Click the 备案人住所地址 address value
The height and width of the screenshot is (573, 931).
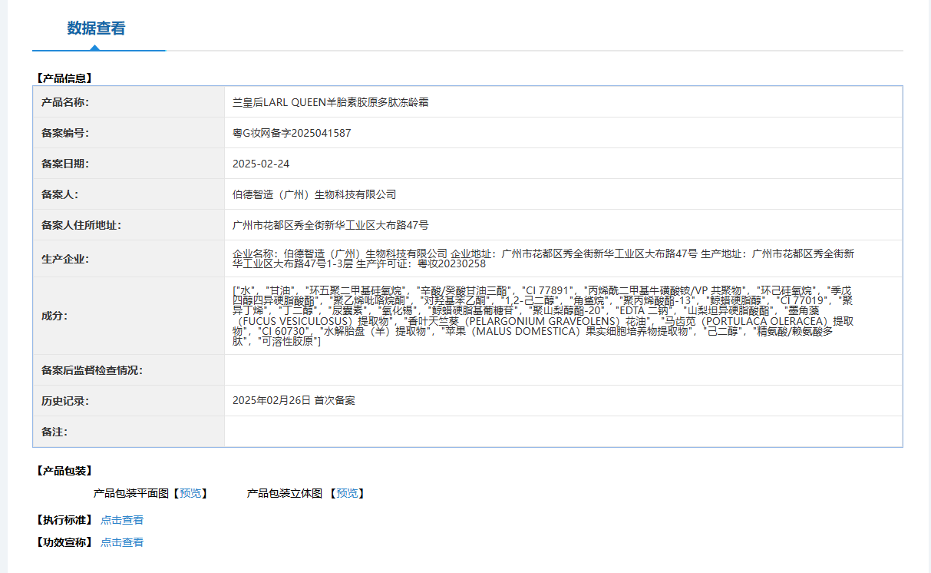330,225
